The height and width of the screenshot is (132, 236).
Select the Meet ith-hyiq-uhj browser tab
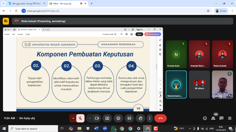pyautogui.click(x=65, y=3)
